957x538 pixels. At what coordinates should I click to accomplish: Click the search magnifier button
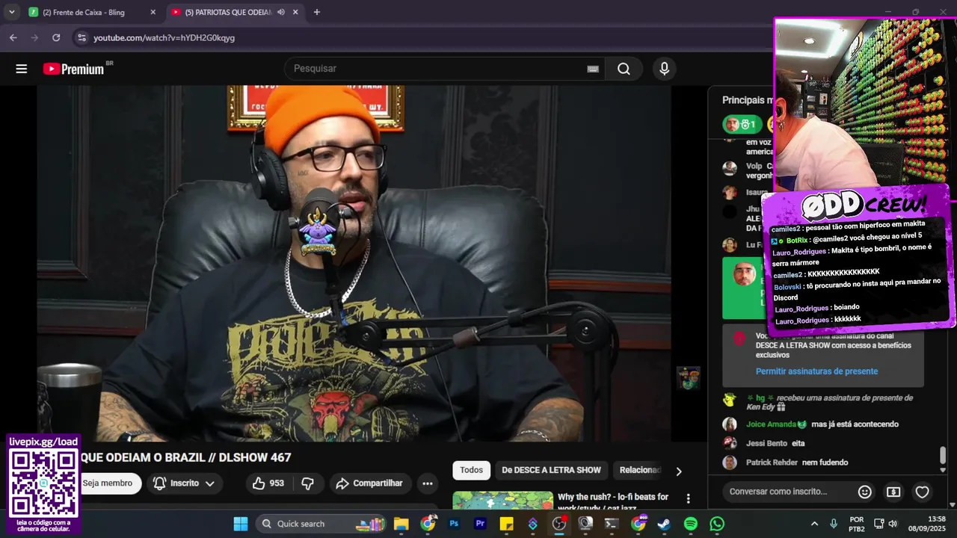(624, 69)
